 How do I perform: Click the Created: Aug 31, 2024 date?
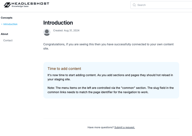click(x=66, y=31)
